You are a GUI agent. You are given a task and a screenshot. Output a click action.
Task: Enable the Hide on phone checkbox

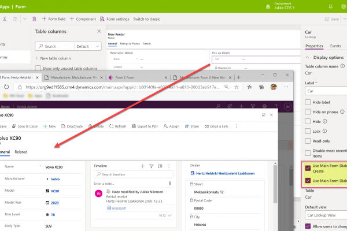point(308,112)
